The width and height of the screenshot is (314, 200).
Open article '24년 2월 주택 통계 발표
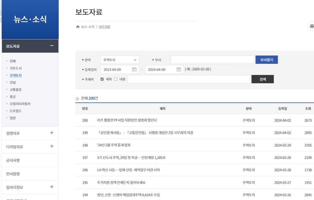(114, 145)
